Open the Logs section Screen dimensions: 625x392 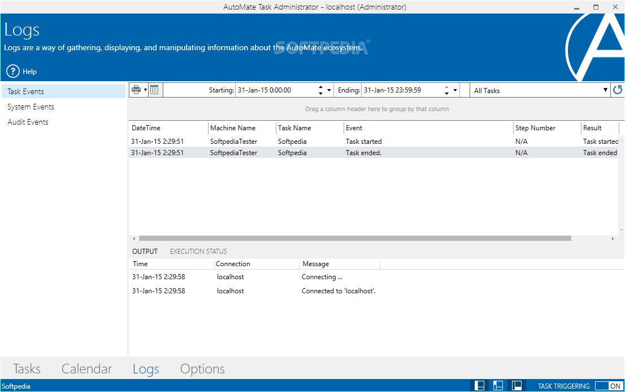click(146, 369)
